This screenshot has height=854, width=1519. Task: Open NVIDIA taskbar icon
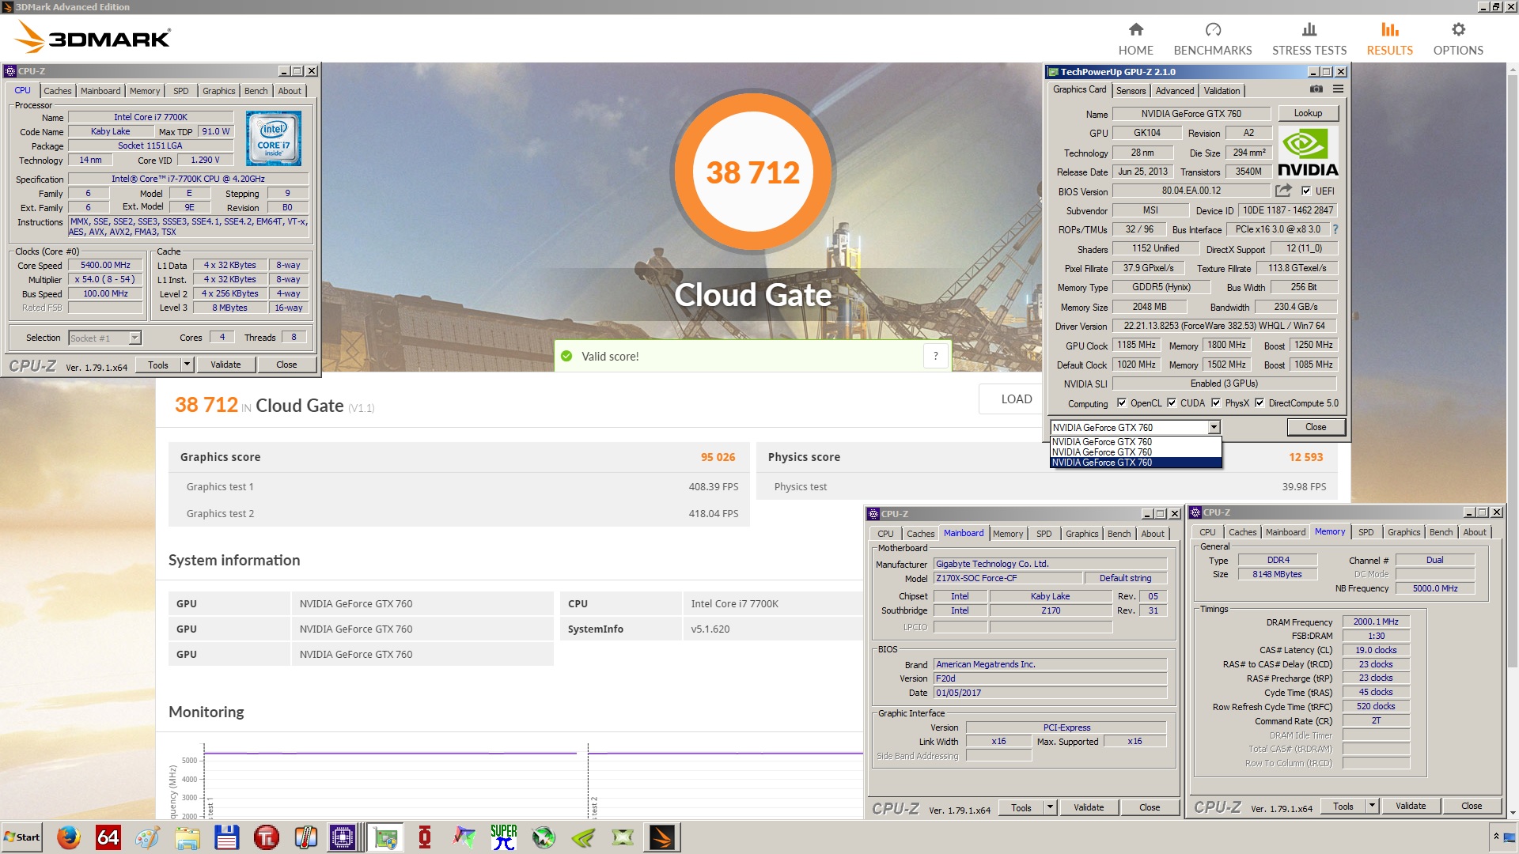(583, 837)
